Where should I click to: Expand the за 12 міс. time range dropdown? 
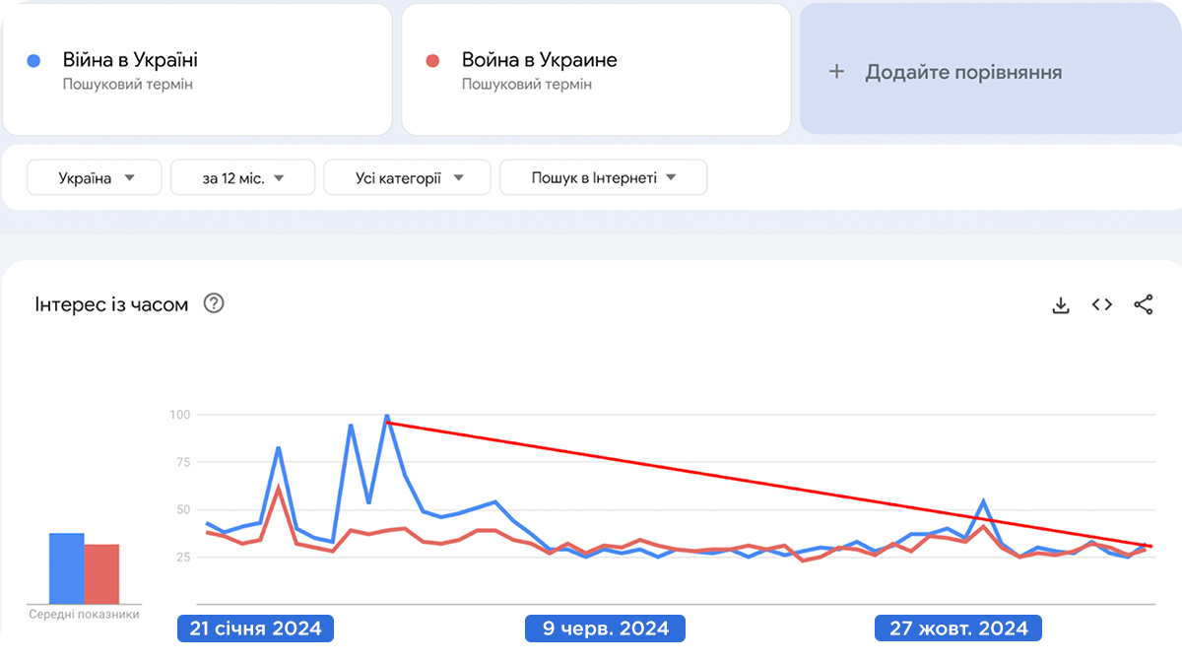point(242,178)
